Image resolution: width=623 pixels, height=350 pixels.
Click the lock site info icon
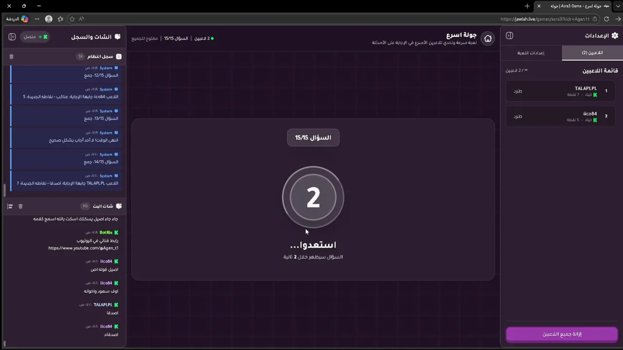(595, 19)
